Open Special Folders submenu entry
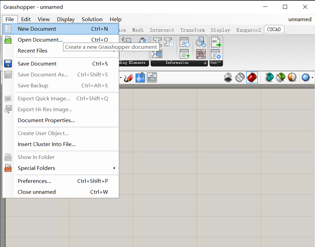315x247 pixels. [x=61, y=168]
